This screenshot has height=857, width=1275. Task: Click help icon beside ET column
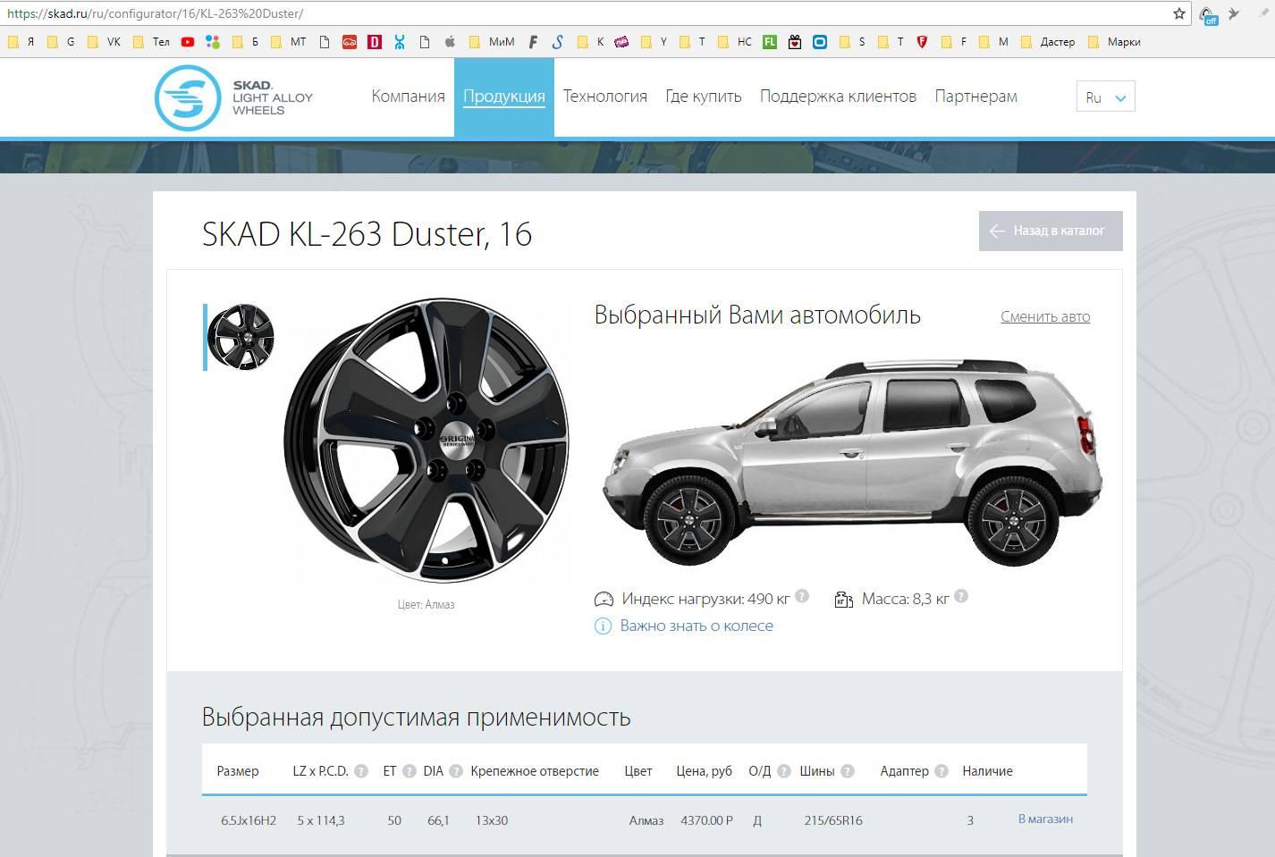(x=409, y=771)
